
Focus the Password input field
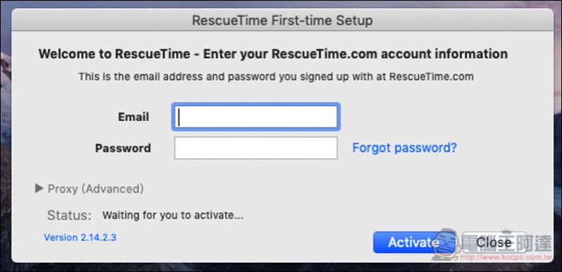[255, 148]
